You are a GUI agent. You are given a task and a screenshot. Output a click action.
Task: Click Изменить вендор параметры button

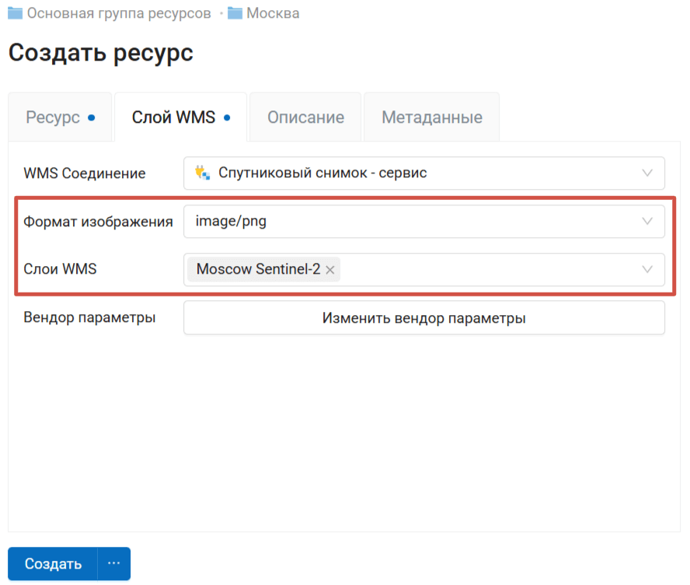tap(423, 318)
